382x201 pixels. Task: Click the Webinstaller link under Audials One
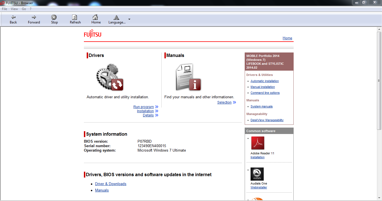coord(259,187)
